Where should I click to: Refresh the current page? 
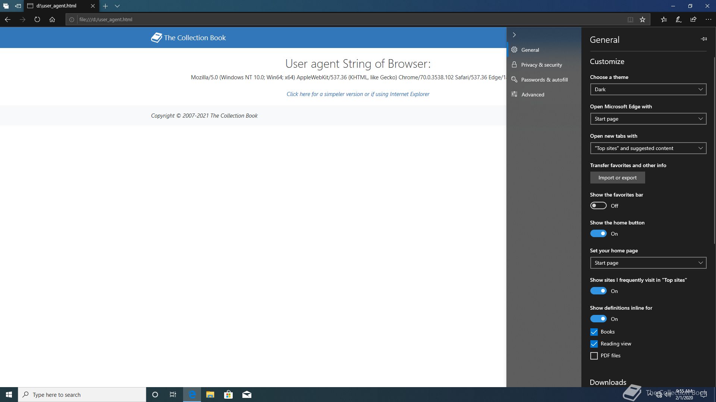tap(37, 19)
